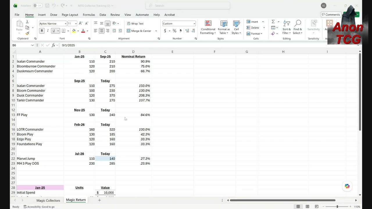Click the Clear eraser icon

(273, 34)
